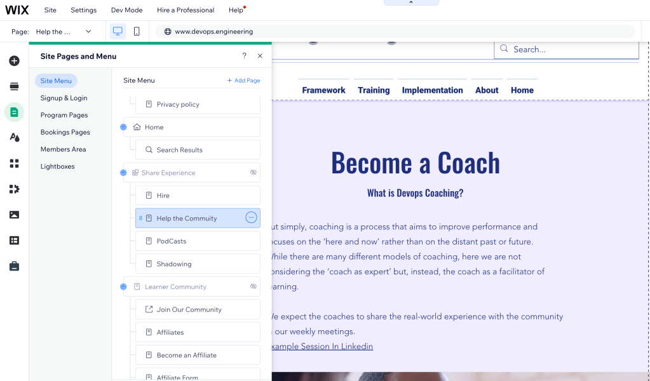Click the Become a Coach heading
This screenshot has height=381, width=650.
click(416, 163)
